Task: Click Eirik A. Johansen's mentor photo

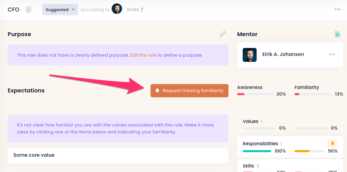Action: click(x=250, y=55)
